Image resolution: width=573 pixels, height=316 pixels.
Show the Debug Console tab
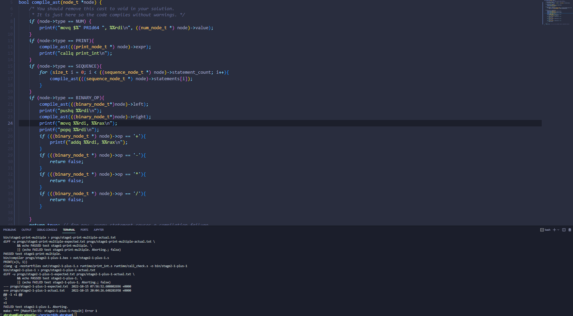[x=47, y=230]
